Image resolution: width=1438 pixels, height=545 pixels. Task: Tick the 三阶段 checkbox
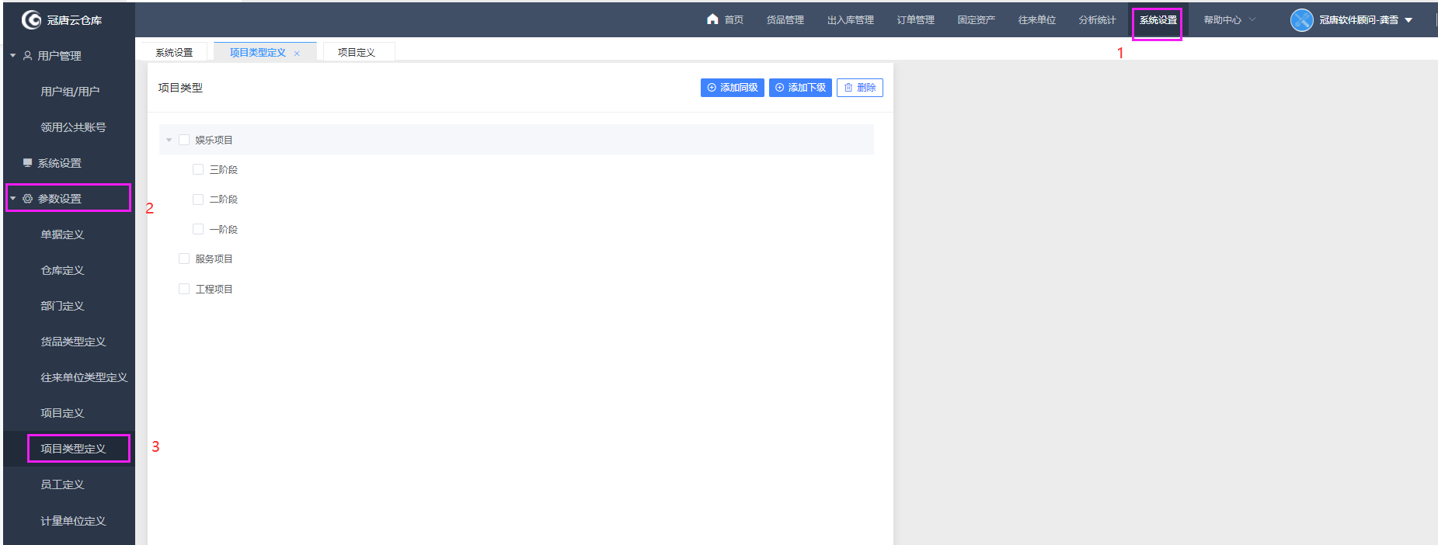point(198,169)
